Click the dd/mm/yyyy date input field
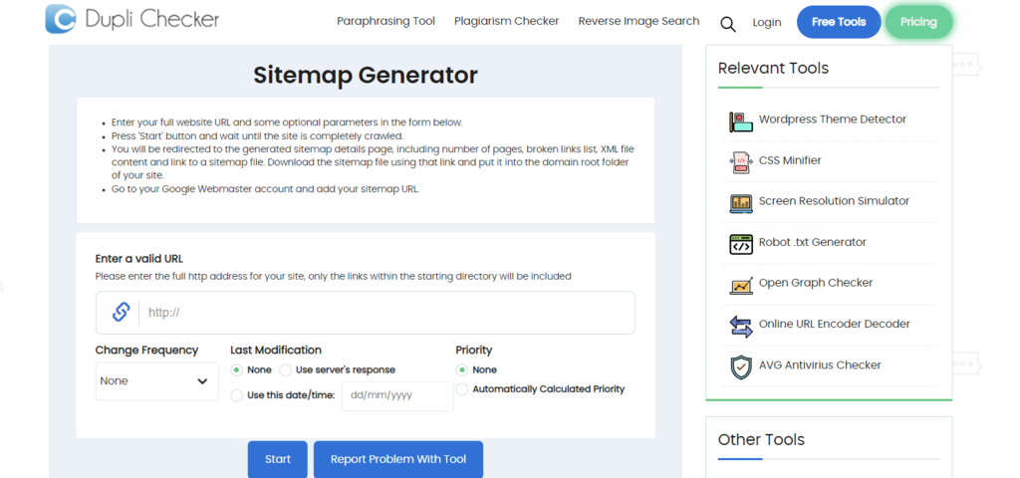 [397, 395]
